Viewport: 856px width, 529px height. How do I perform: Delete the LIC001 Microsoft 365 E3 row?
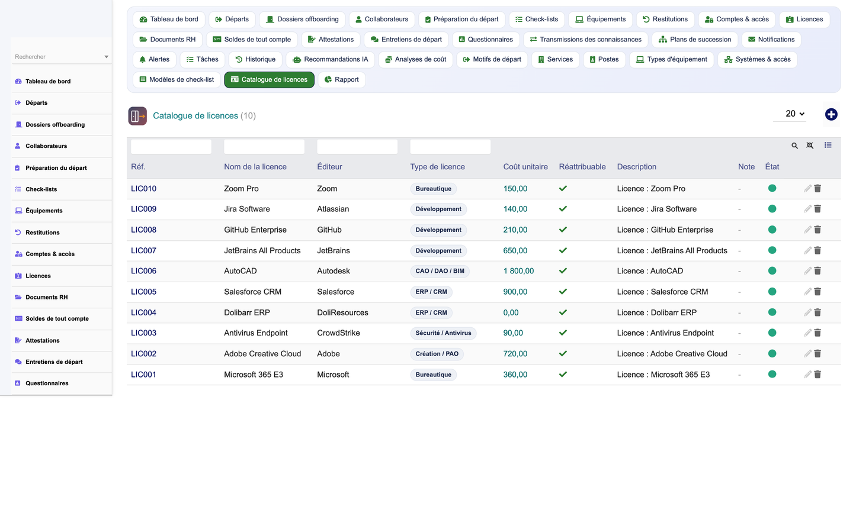[817, 375]
